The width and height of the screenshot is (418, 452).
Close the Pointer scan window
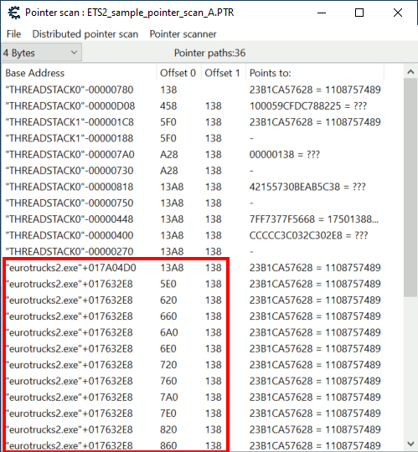pos(398,13)
